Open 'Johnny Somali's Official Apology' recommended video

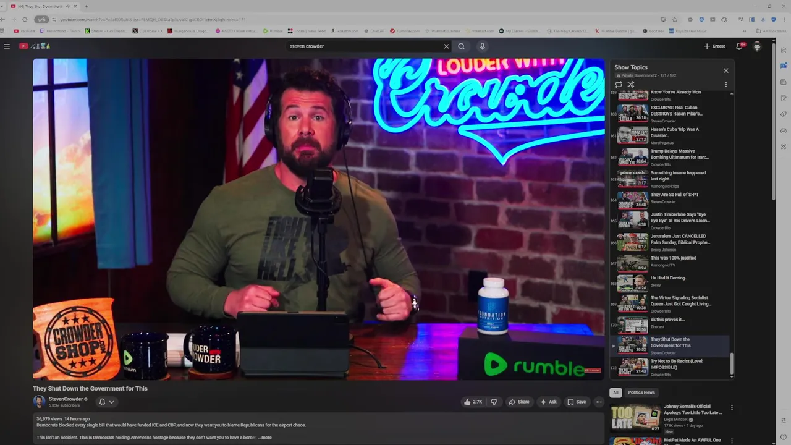point(670,418)
